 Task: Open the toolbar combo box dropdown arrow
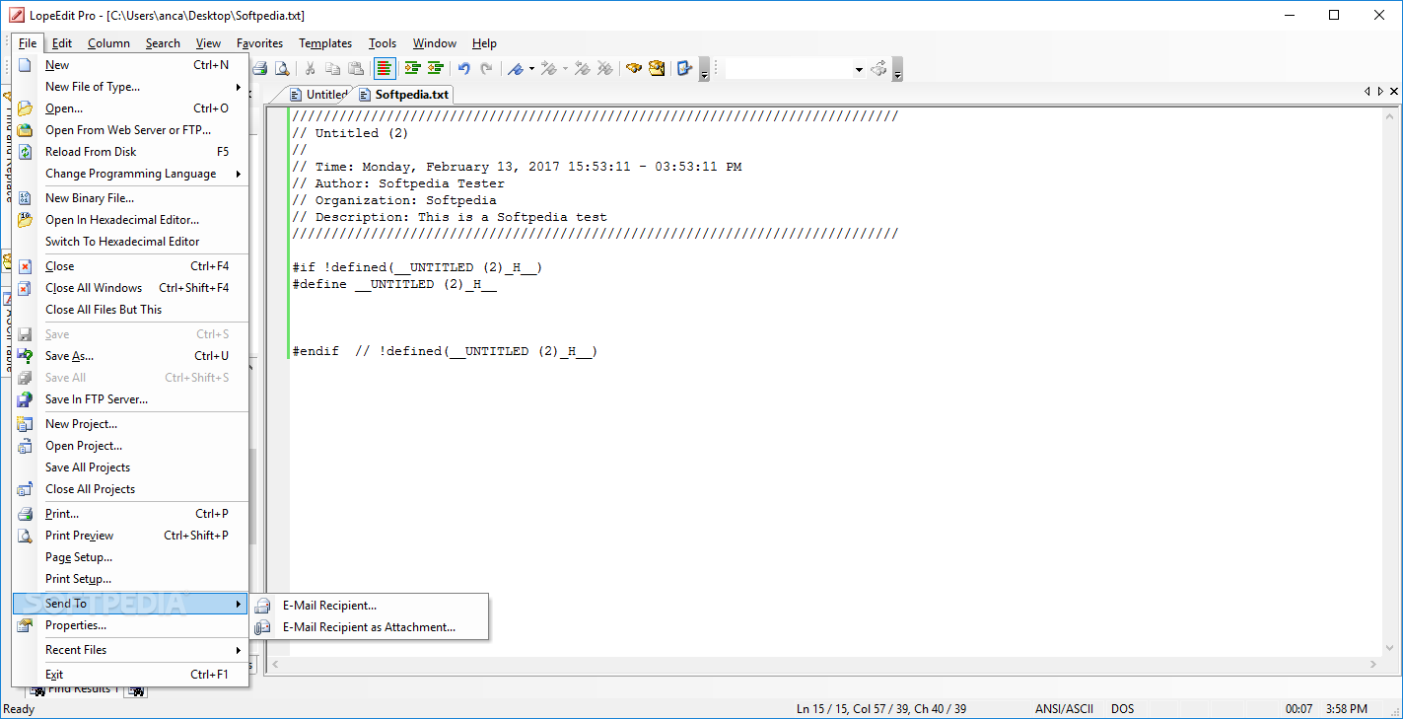click(x=859, y=69)
